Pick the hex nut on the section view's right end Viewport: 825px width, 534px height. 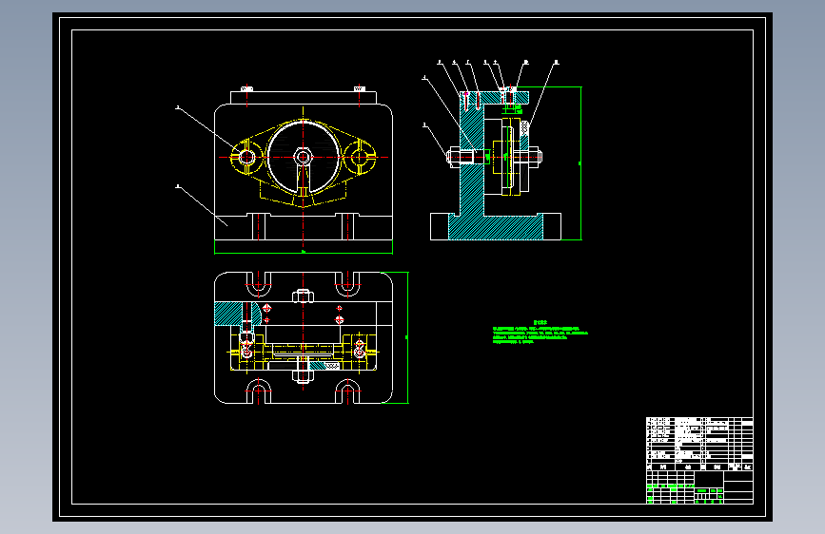[x=536, y=156]
